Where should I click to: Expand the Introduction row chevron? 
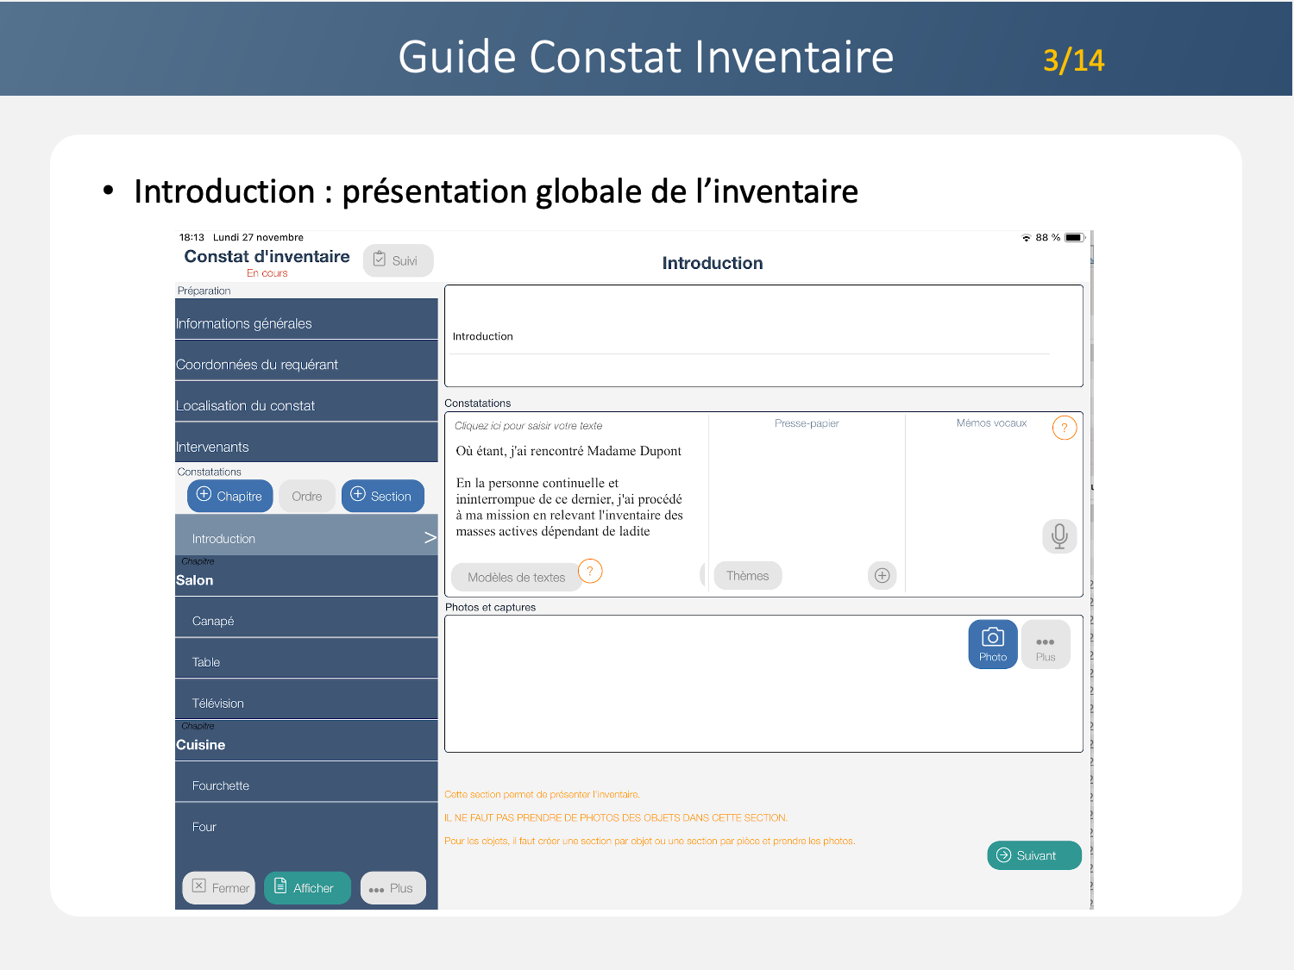pos(430,538)
